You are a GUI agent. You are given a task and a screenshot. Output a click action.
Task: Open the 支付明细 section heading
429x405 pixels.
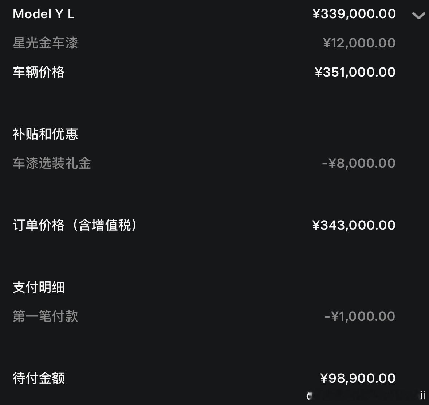(x=39, y=287)
